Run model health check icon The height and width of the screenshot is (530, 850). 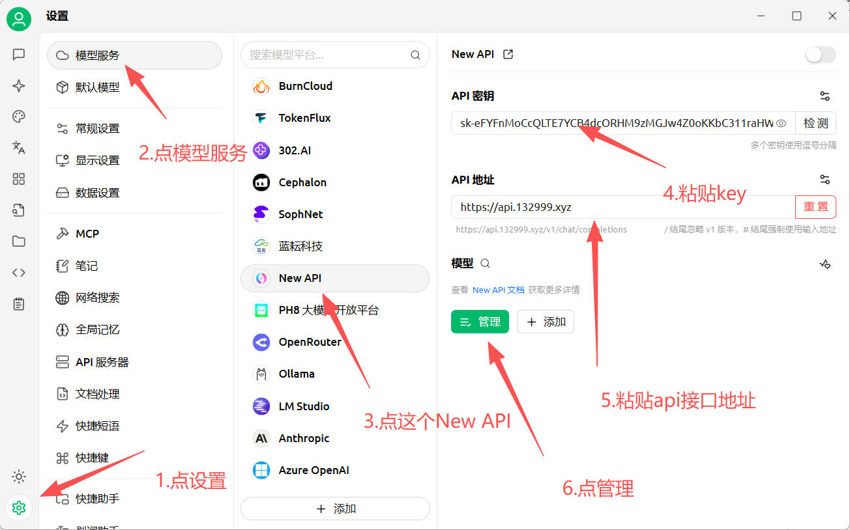[x=825, y=264]
